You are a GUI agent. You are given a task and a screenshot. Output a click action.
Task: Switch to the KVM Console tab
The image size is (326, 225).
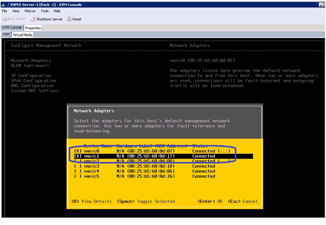(x=12, y=27)
